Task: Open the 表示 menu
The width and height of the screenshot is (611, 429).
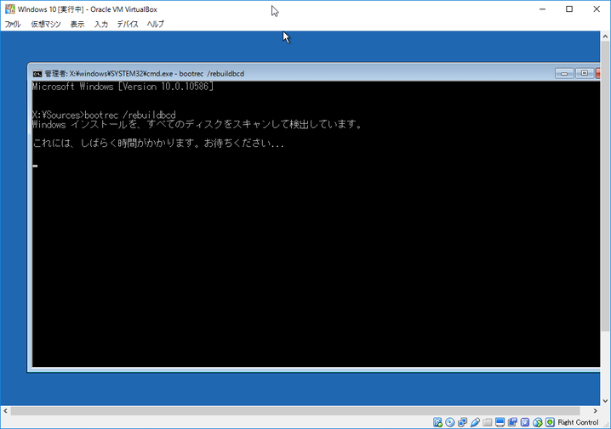Action: 77,24
